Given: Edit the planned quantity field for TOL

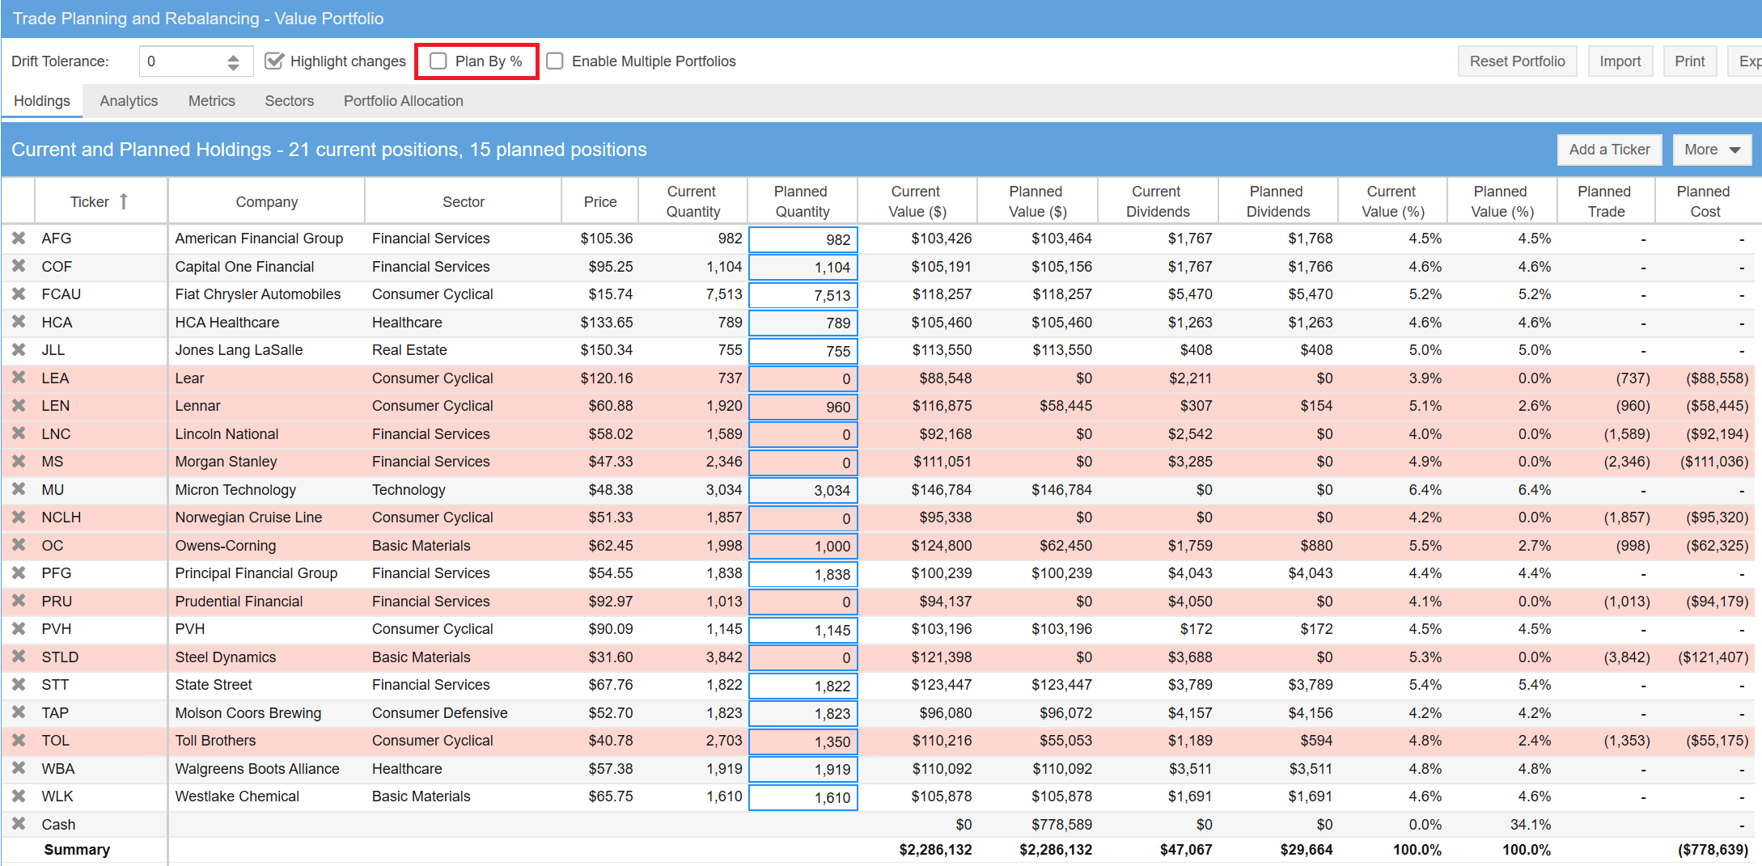Looking at the screenshot, I should 803,741.
